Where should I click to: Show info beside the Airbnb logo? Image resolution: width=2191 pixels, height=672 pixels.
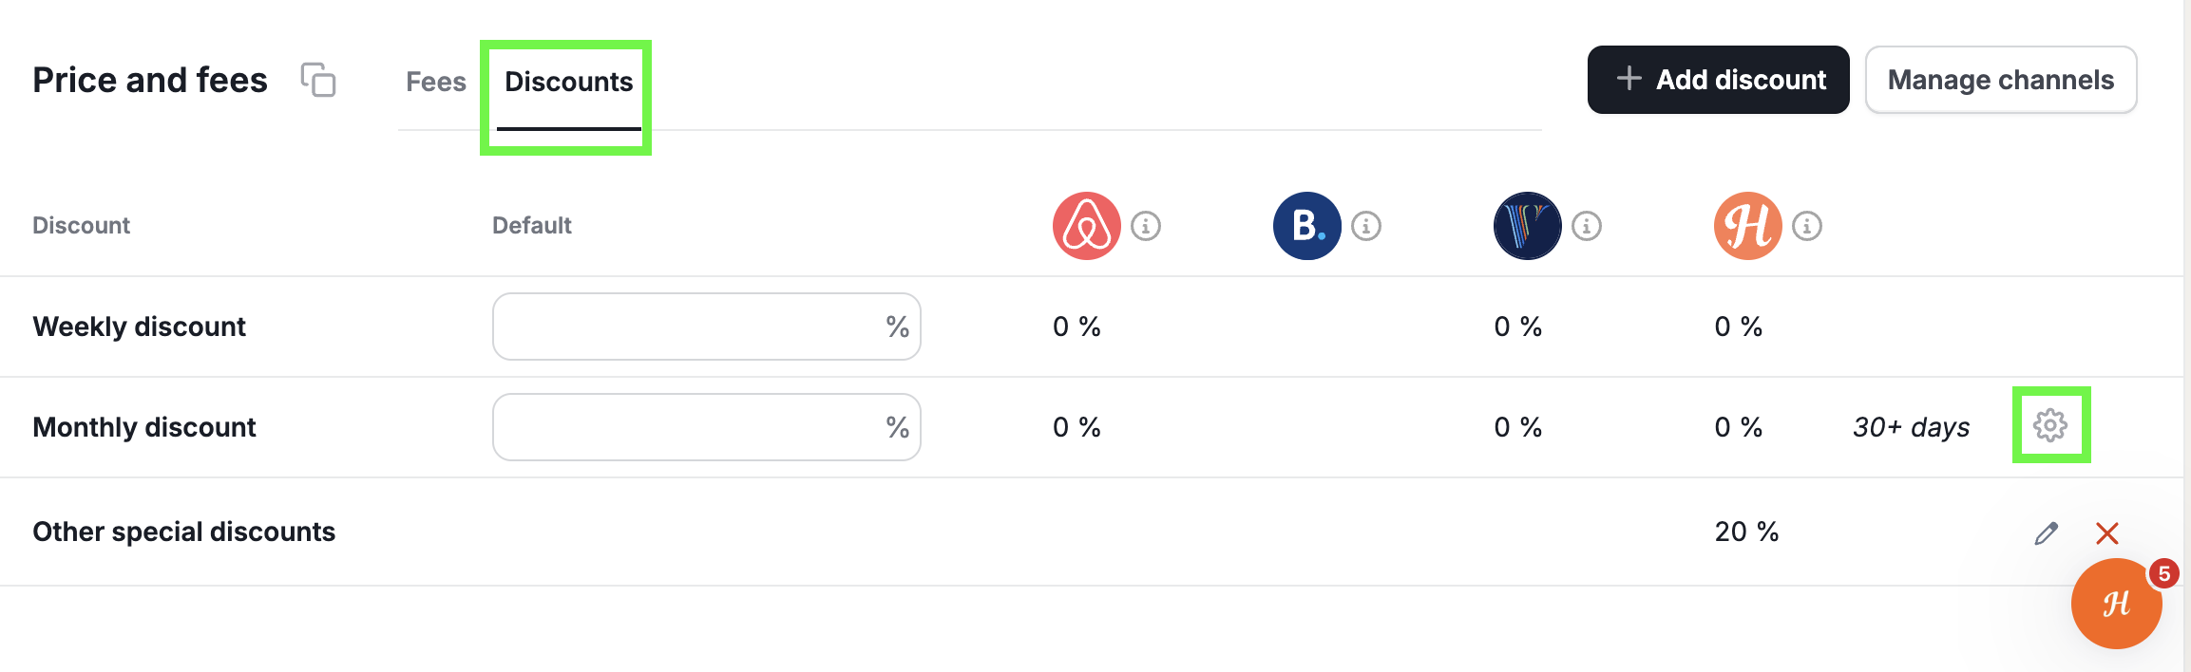(1146, 226)
